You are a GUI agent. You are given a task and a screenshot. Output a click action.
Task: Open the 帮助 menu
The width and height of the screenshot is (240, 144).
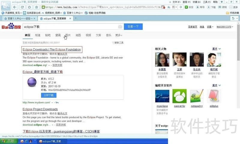click(x=215, y=2)
